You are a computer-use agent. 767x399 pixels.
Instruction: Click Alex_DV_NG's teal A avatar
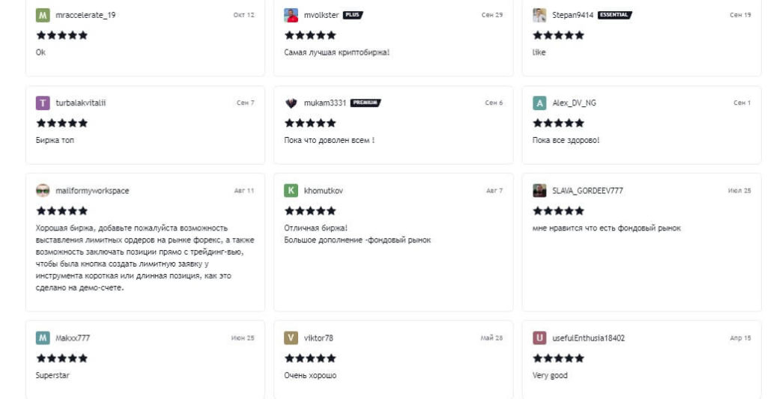539,103
